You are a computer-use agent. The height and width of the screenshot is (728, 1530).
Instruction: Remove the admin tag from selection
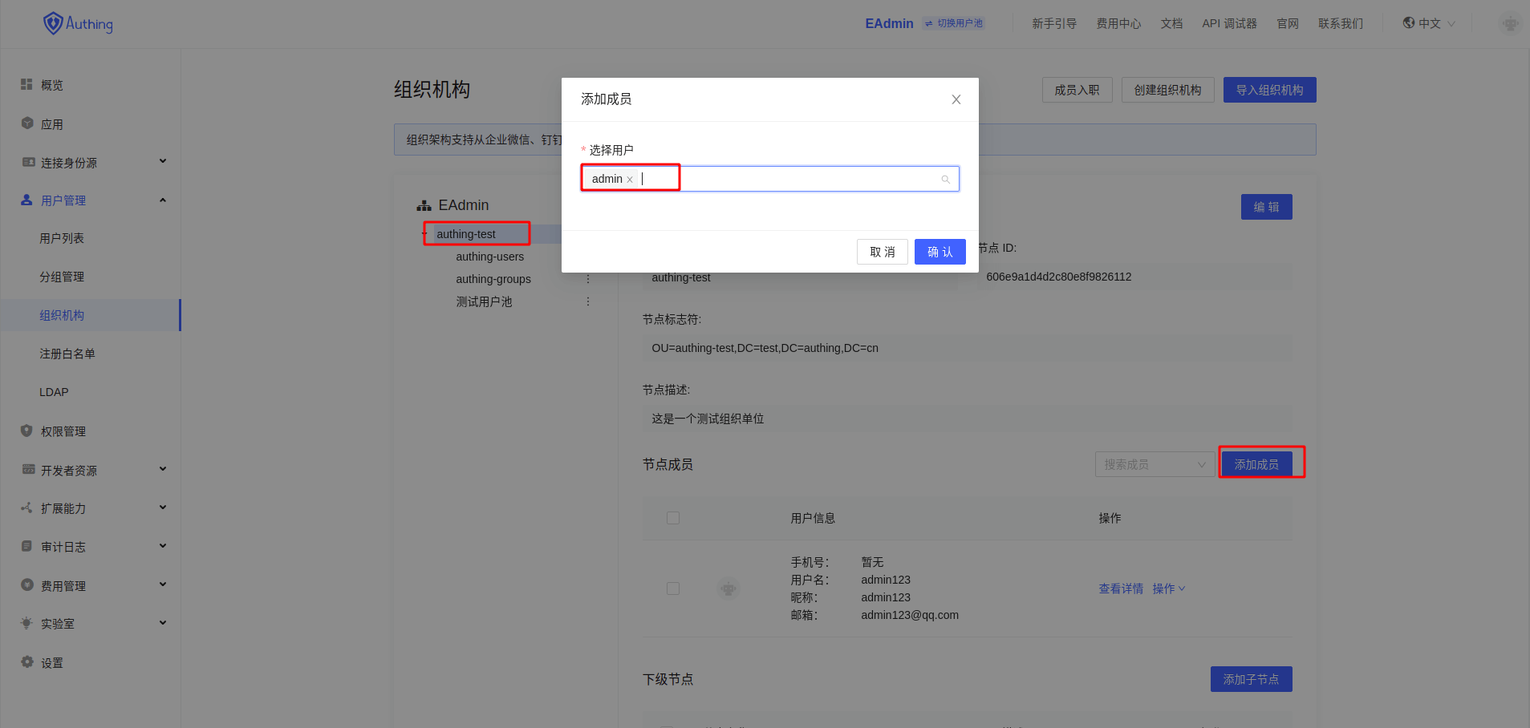tap(630, 180)
